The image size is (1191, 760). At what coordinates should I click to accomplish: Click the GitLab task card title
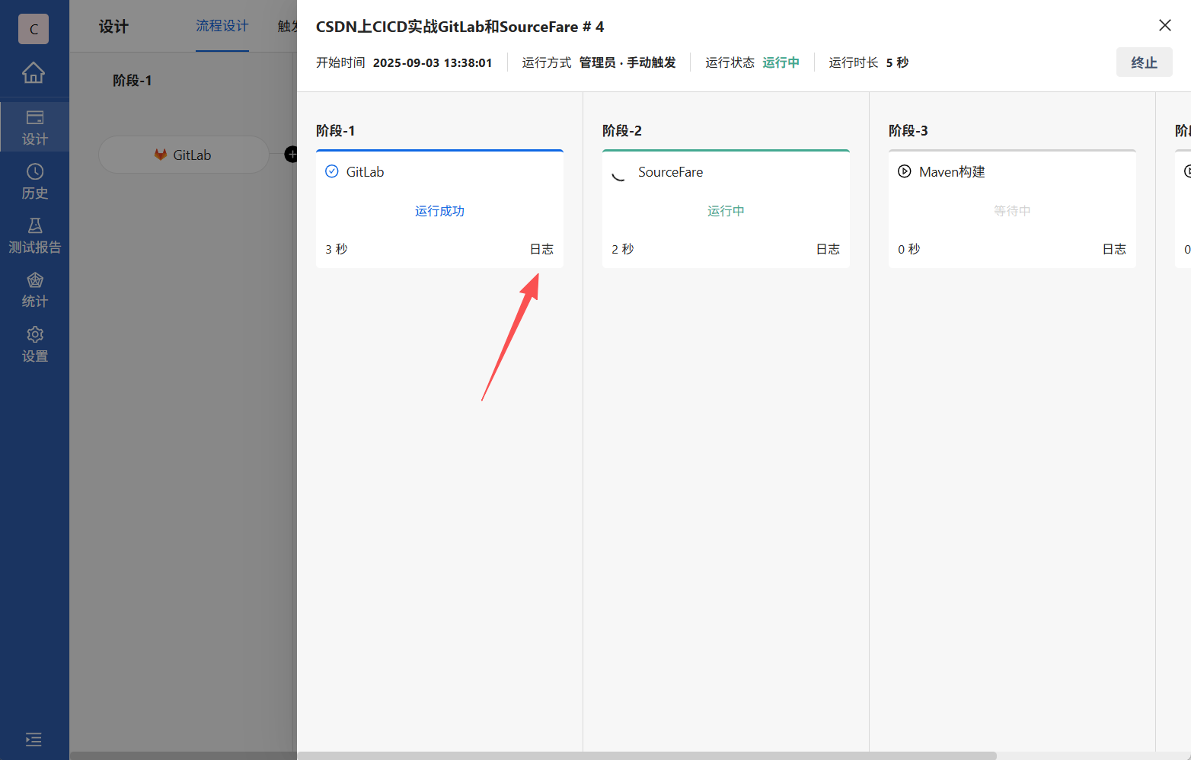click(x=365, y=172)
